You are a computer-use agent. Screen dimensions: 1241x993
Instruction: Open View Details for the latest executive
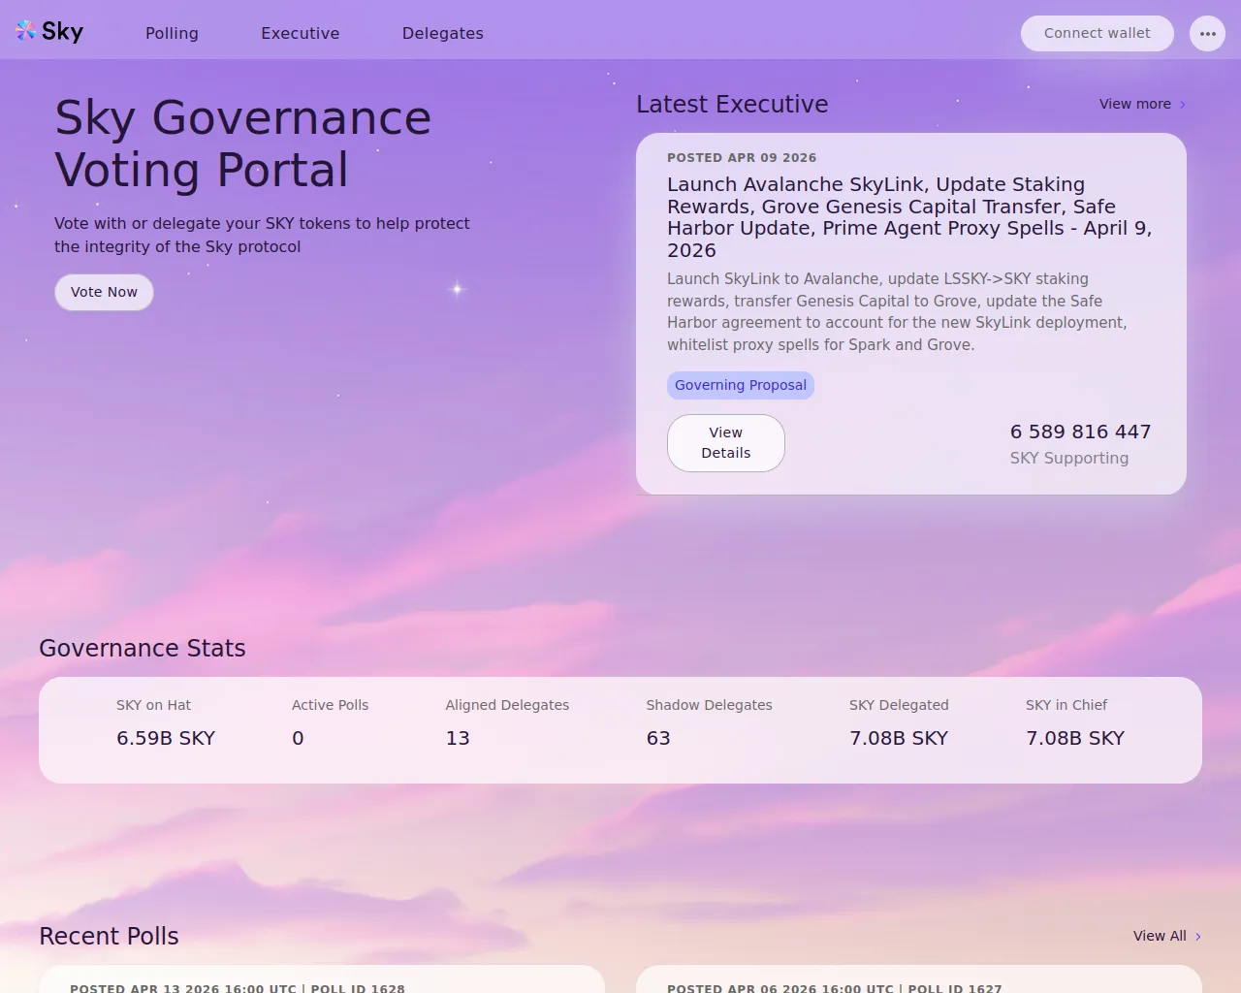(726, 443)
